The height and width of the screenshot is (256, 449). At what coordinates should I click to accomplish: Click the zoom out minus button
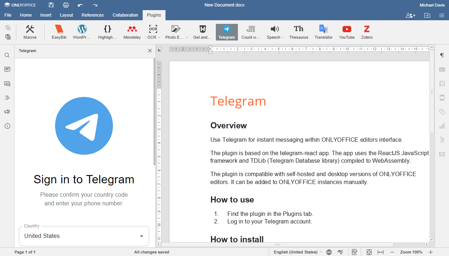click(x=392, y=252)
